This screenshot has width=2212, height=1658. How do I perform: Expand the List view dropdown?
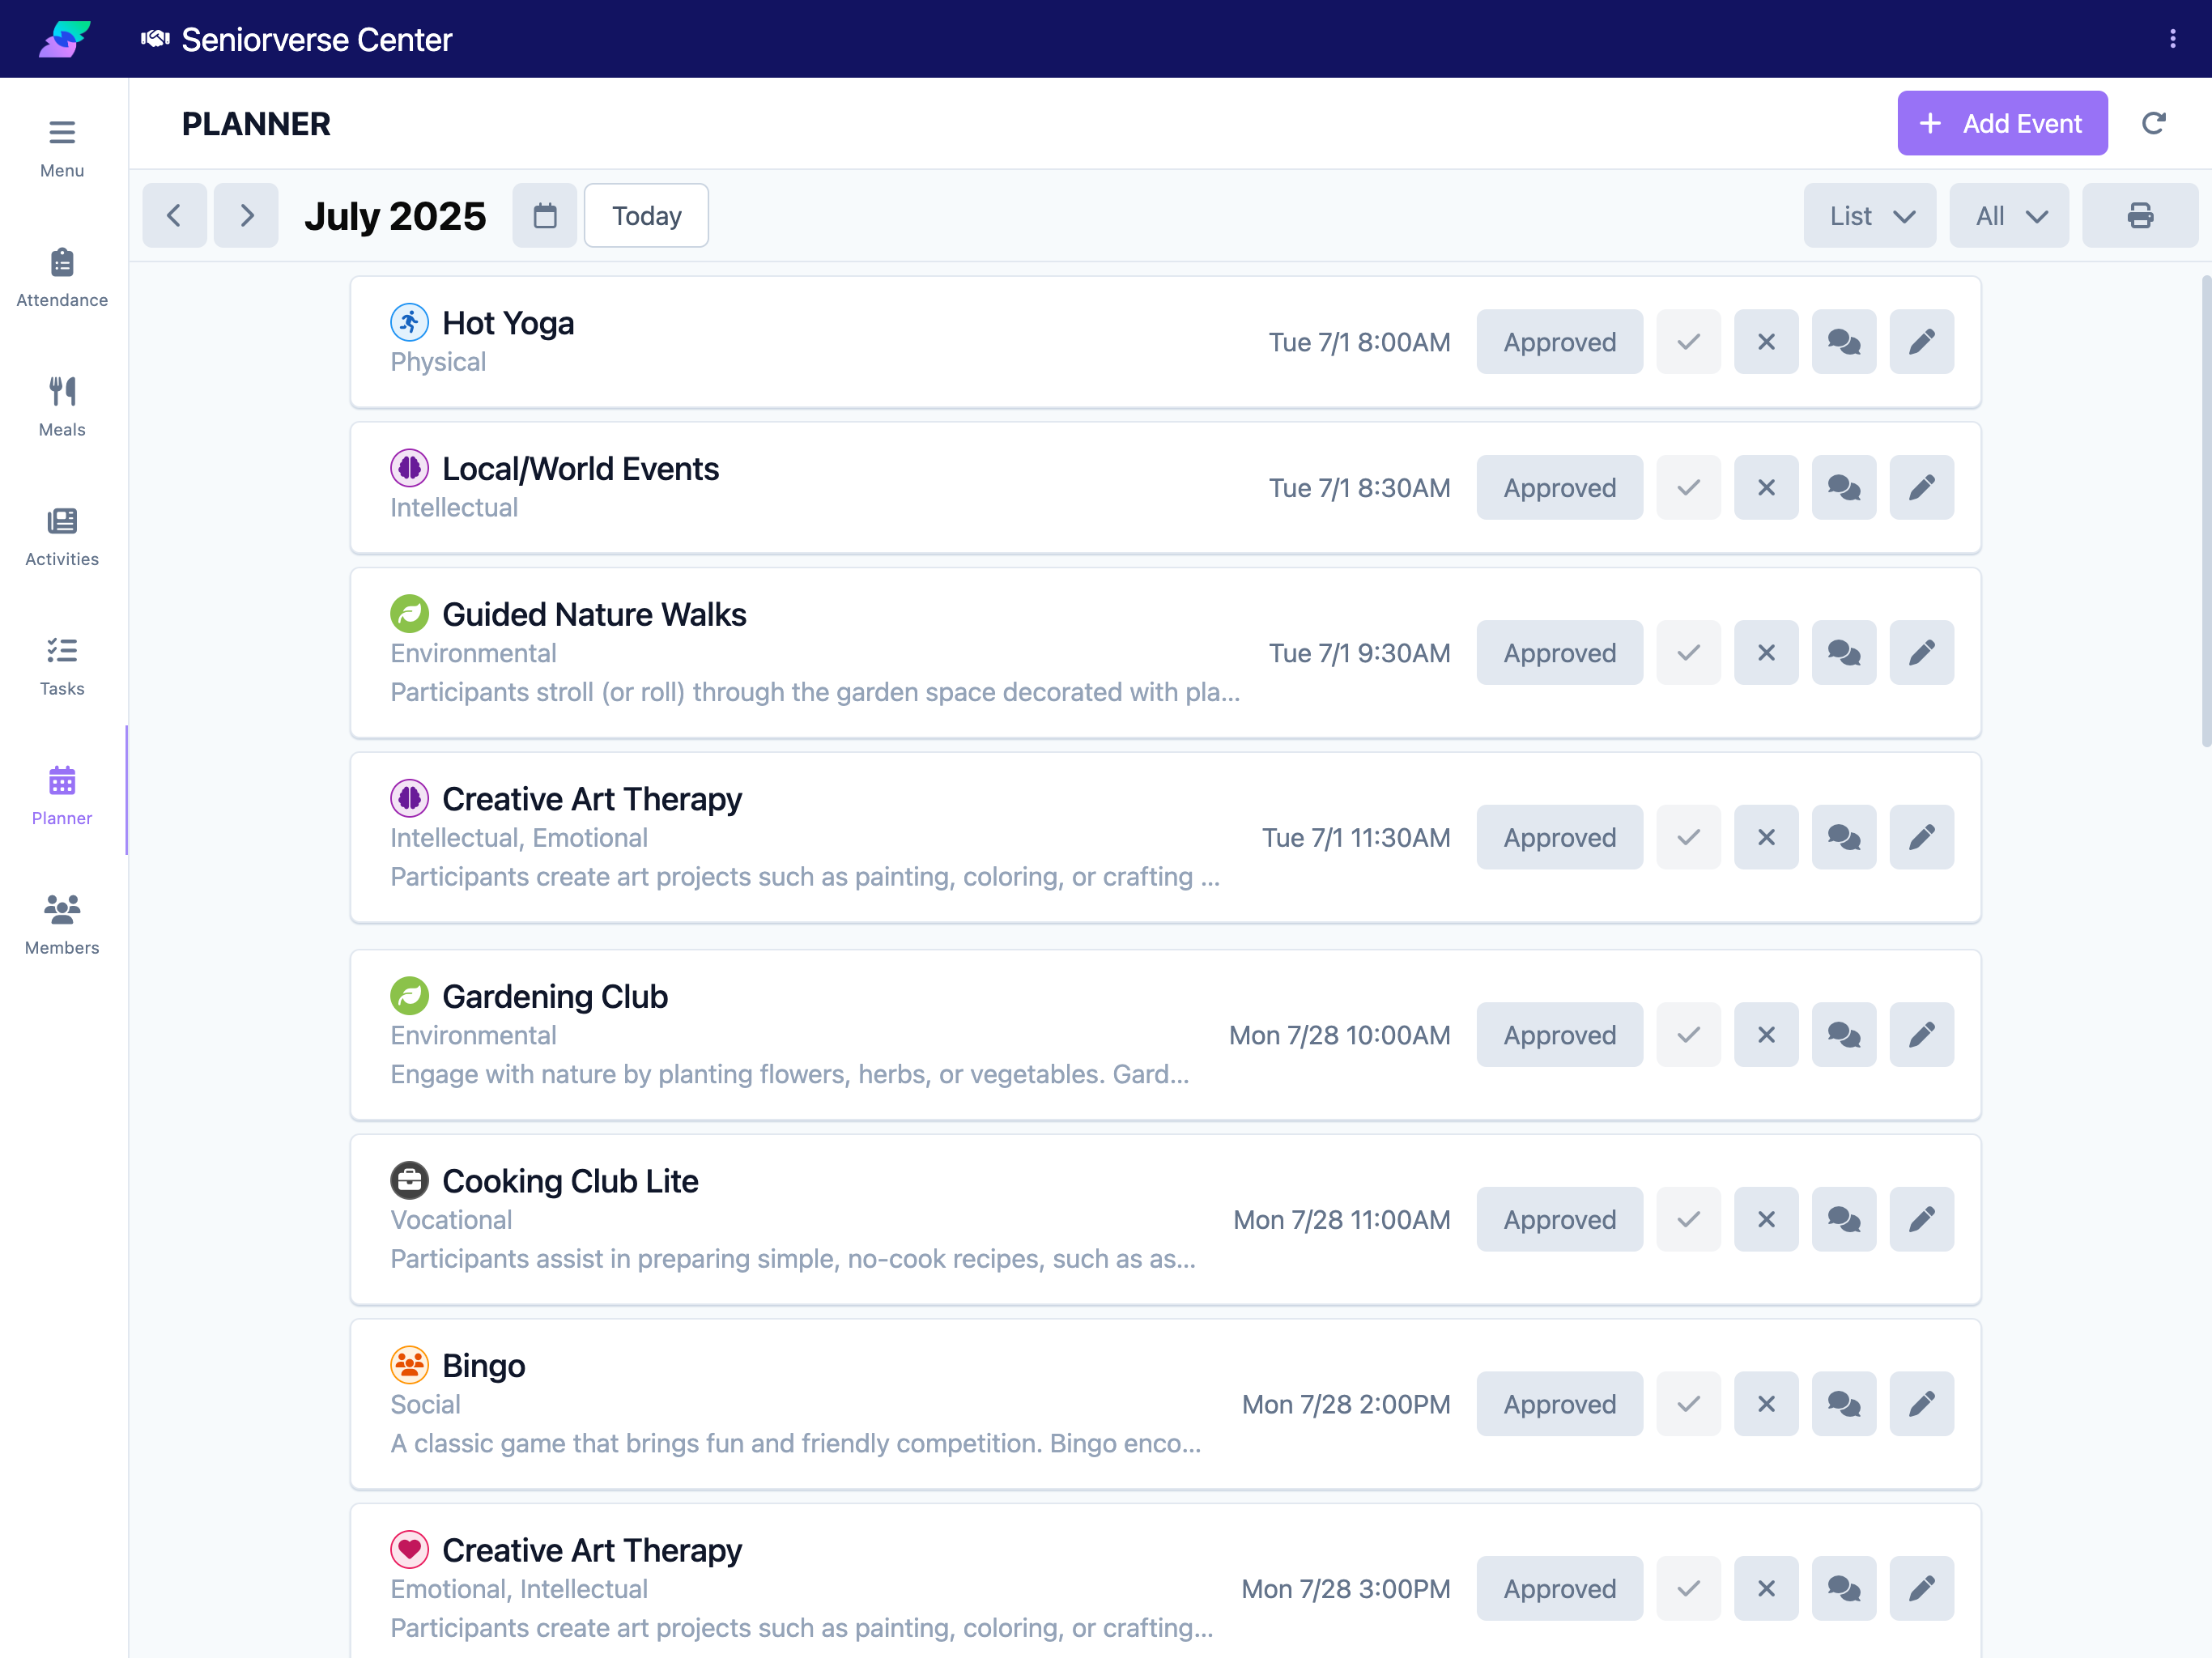click(x=1869, y=215)
